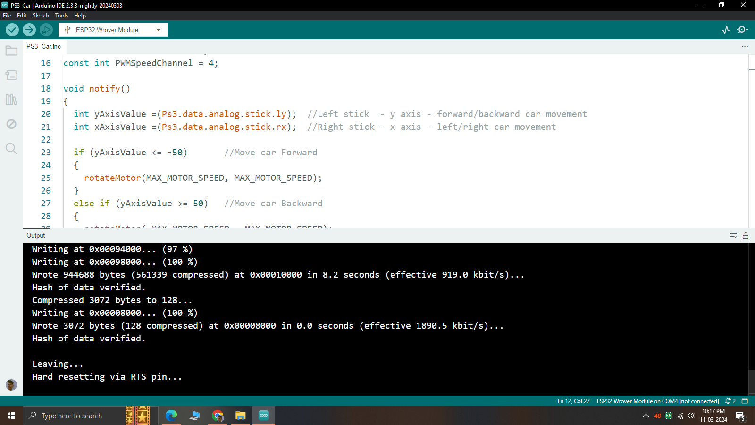This screenshot has width=755, height=425.
Task: Open the Sketchbook folder panel
Action: click(x=11, y=51)
